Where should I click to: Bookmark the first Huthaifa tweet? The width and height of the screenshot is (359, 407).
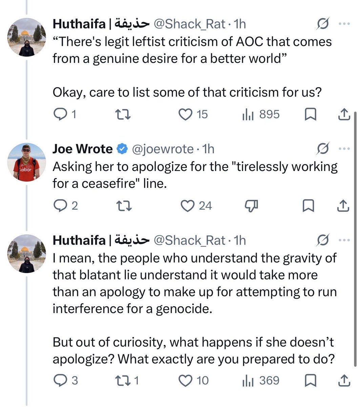click(x=310, y=114)
